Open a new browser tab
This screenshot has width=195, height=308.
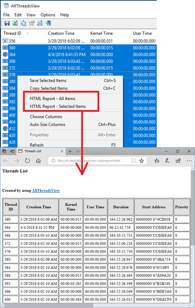tap(70, 151)
